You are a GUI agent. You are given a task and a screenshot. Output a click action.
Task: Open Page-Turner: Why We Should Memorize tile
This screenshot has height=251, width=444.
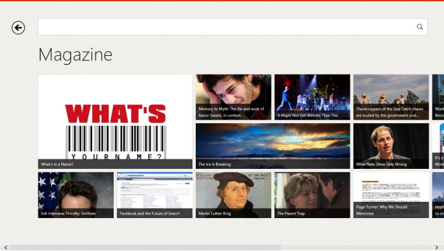[x=391, y=195]
